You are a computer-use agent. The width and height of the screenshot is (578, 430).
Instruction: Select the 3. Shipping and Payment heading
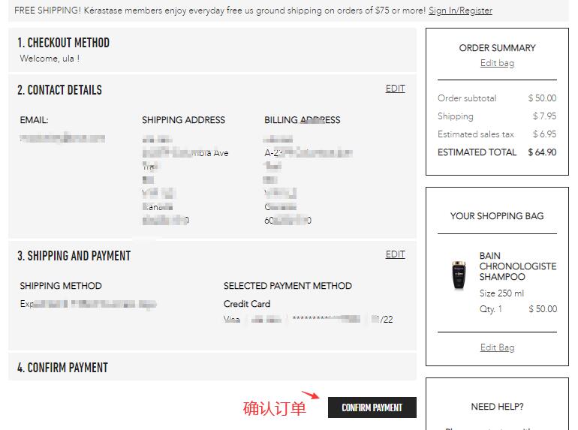(74, 256)
